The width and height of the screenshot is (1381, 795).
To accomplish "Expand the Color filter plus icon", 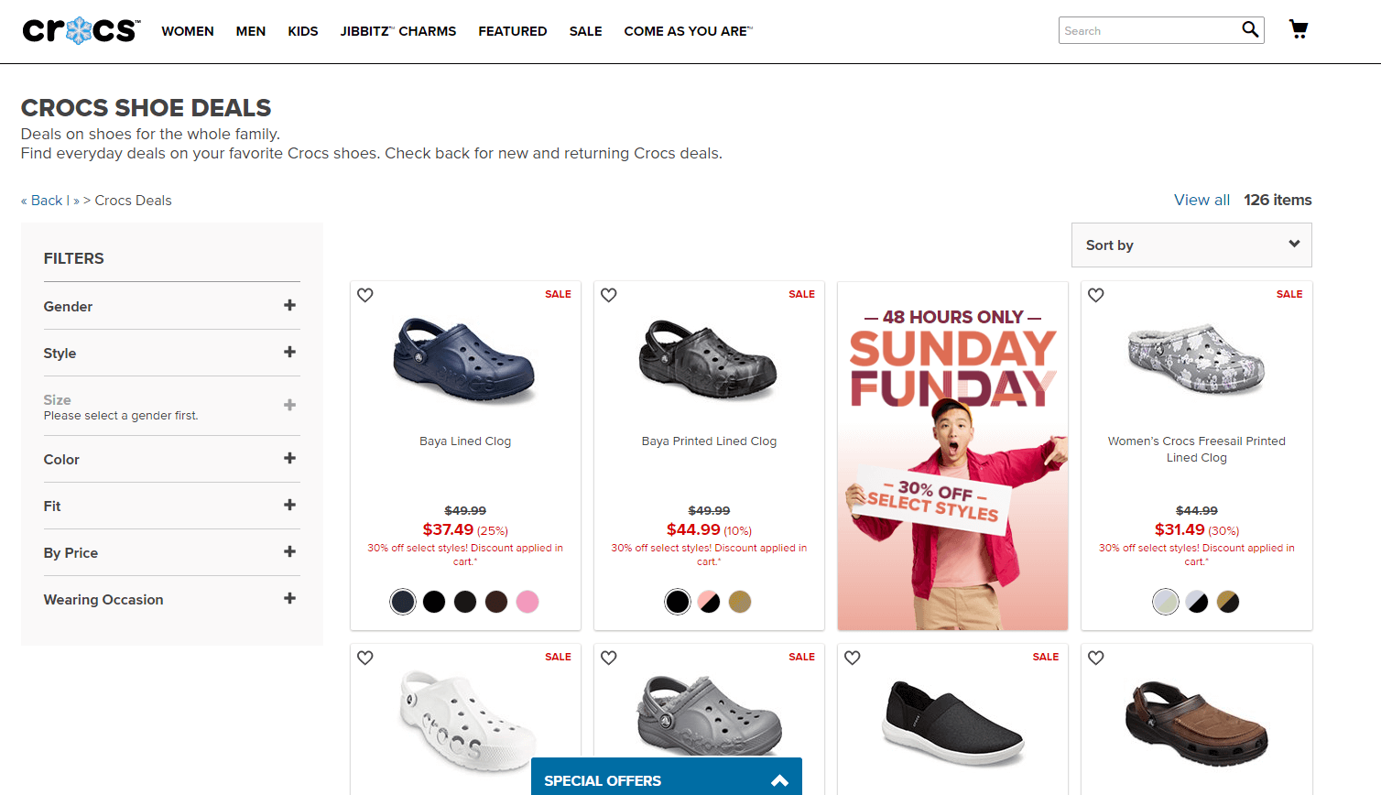I will [289, 458].
